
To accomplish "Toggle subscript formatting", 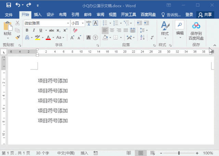I will [x=59, y=30].
